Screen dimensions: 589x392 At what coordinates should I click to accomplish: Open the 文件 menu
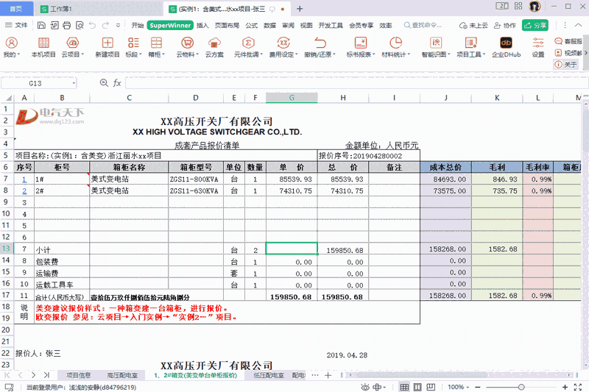pos(17,25)
